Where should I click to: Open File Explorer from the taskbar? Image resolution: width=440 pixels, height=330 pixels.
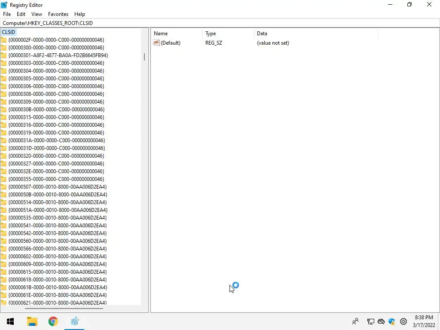[x=32, y=321]
